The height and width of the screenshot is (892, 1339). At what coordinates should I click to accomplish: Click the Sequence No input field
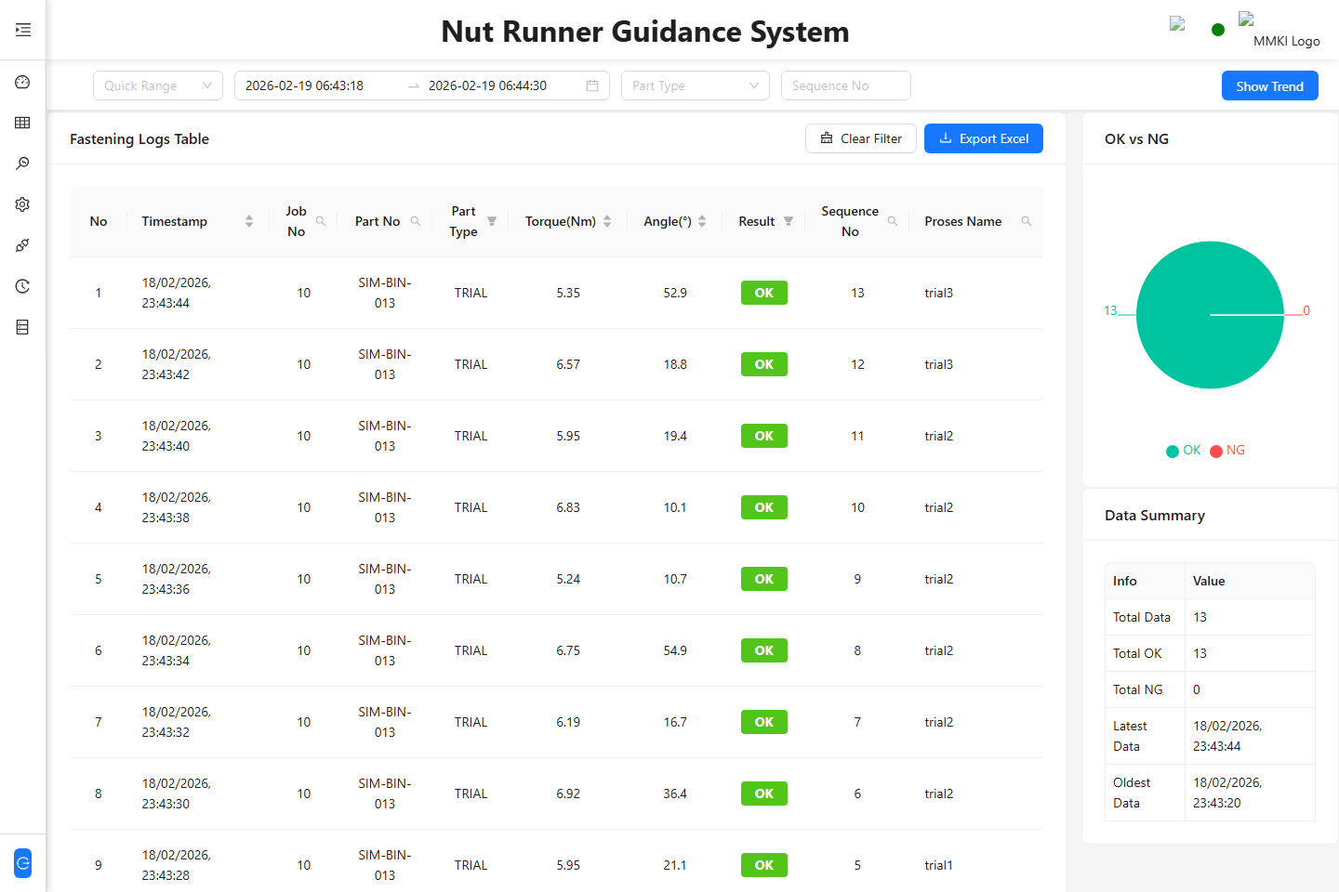pos(846,85)
